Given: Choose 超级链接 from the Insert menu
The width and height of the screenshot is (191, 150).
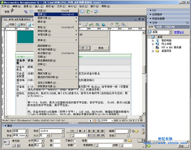Looking at the screenshot, I should click(56, 46).
